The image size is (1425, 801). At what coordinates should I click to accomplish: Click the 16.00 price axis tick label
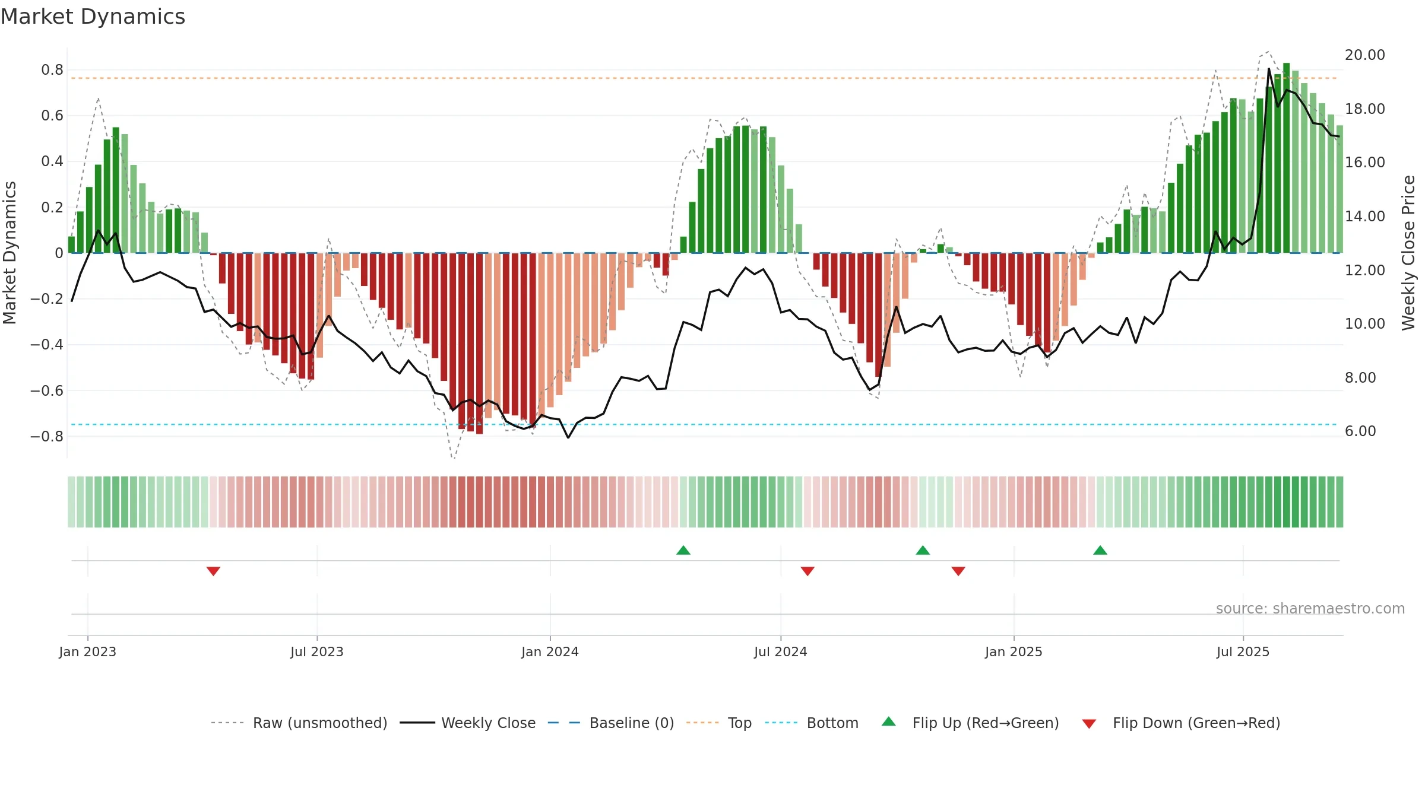[x=1365, y=163]
